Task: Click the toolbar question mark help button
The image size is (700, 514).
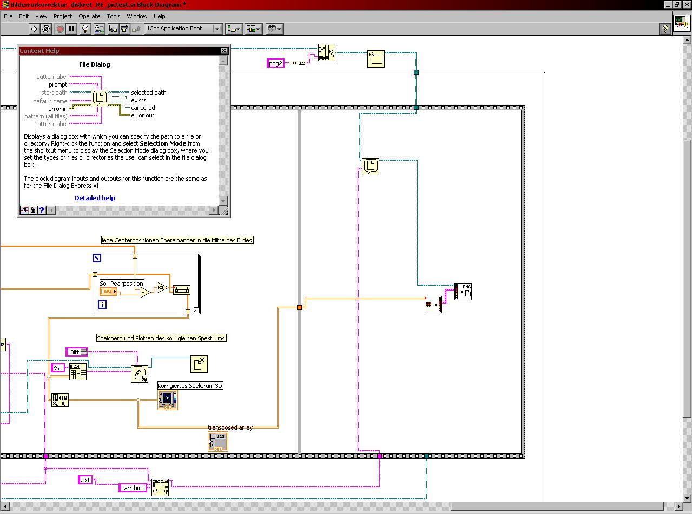Action: (x=665, y=29)
